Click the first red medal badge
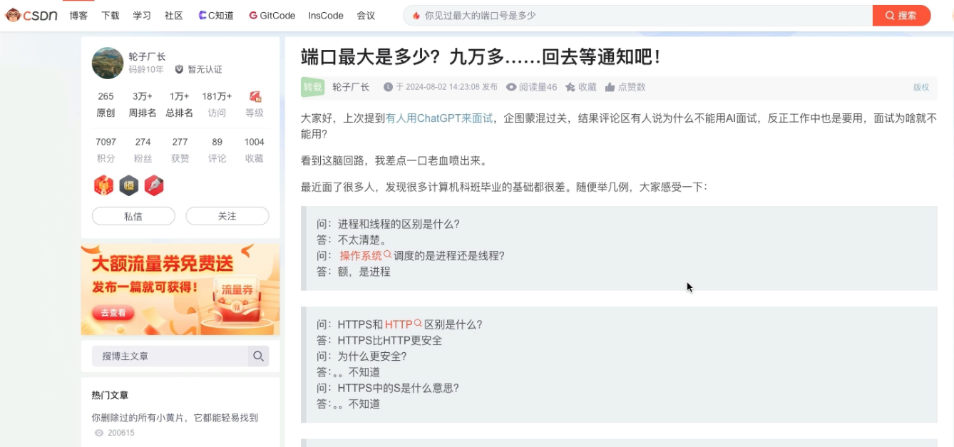This screenshot has height=447, width=954. pos(103,186)
